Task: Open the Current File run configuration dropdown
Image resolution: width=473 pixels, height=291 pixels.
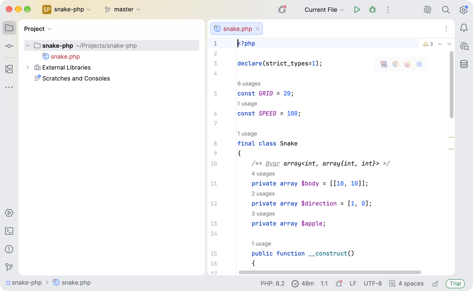Action: tap(324, 10)
